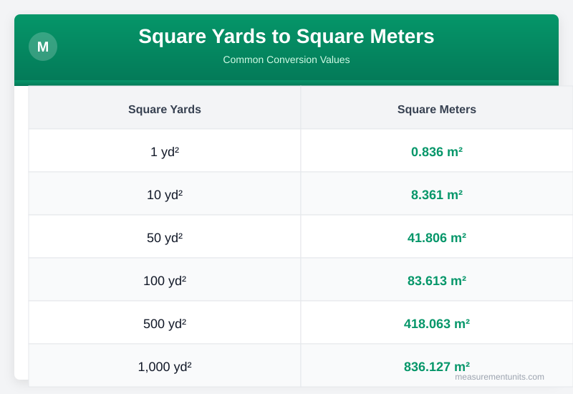
Task: Select the 100 yd² cell
Action: (165, 279)
